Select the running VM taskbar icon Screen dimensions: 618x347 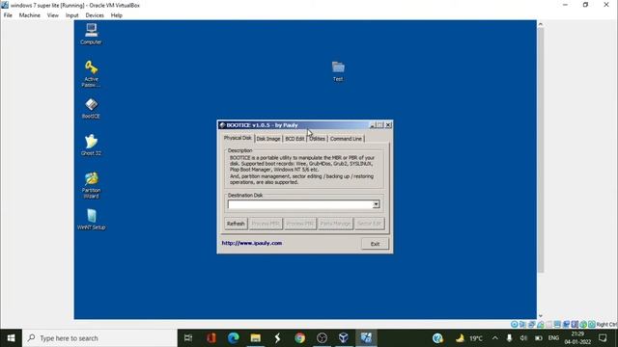366,338
